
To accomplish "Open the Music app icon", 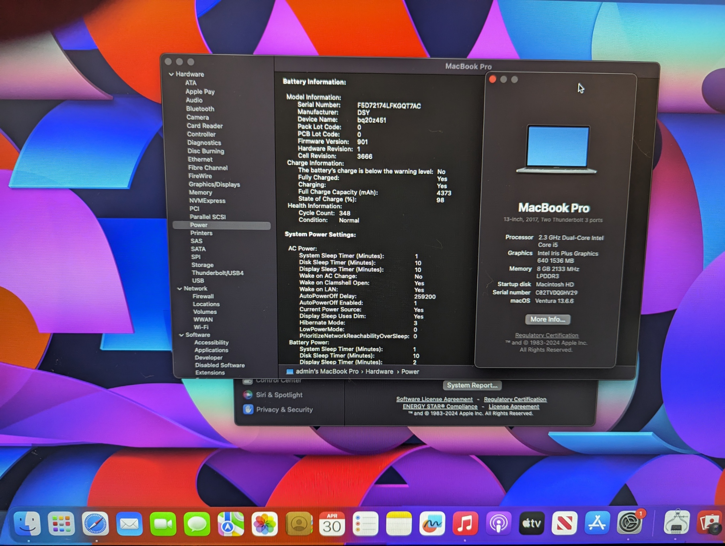I will pyautogui.click(x=465, y=524).
